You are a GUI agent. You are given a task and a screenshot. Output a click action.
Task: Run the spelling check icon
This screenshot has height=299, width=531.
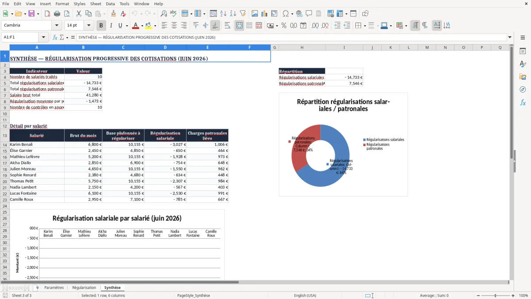tap(173, 14)
